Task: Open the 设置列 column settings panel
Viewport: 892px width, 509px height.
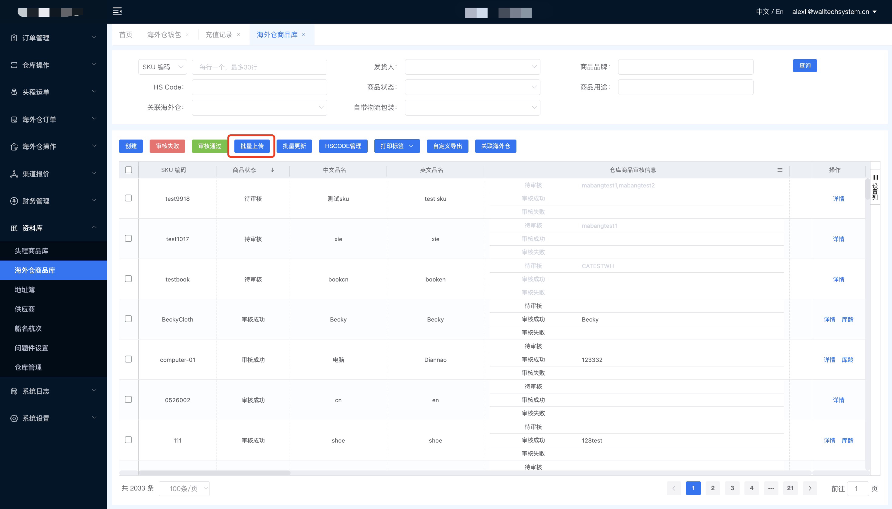Action: (875, 188)
